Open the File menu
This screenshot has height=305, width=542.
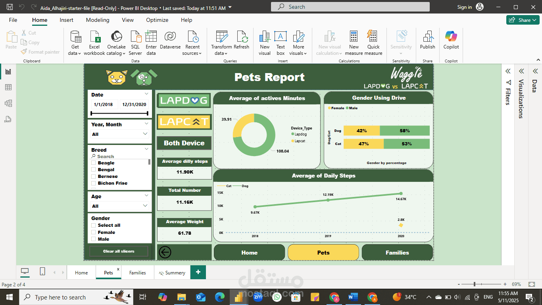[x=13, y=20]
